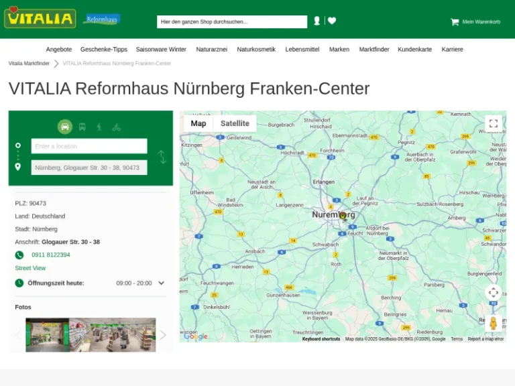The width and height of the screenshot is (515, 386).
Task: Switch map to Satellite view
Action: (235, 123)
